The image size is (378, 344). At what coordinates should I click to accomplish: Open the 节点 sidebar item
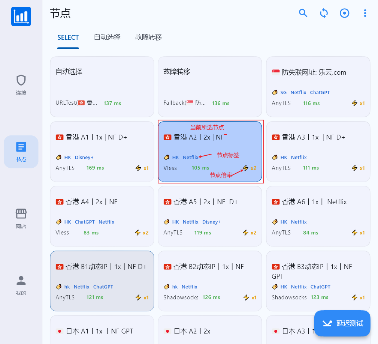tap(21, 152)
